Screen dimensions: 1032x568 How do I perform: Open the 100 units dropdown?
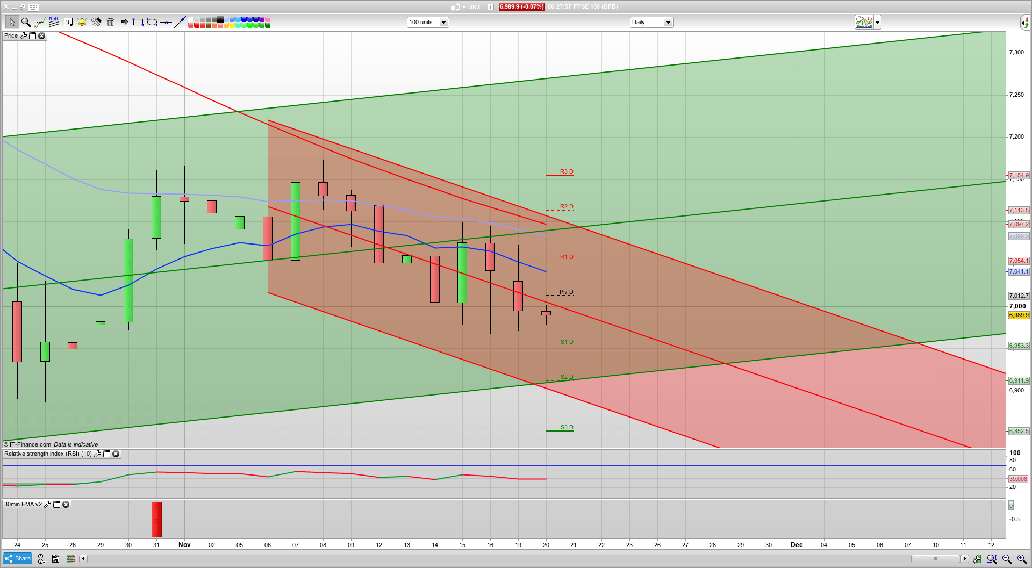click(443, 22)
